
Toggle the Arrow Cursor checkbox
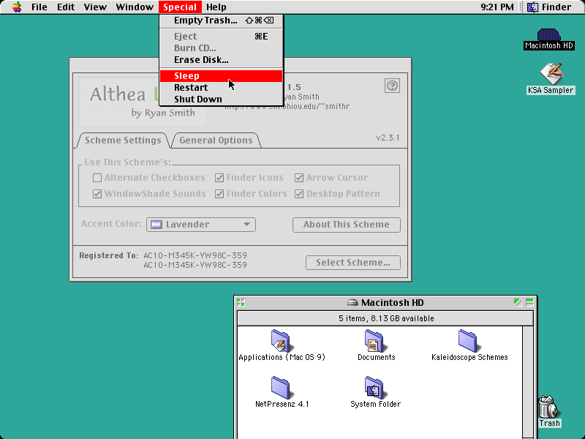pyautogui.click(x=299, y=178)
